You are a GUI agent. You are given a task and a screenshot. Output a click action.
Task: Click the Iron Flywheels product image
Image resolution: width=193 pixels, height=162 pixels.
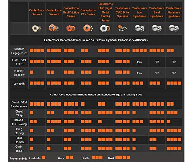click(x=139, y=28)
